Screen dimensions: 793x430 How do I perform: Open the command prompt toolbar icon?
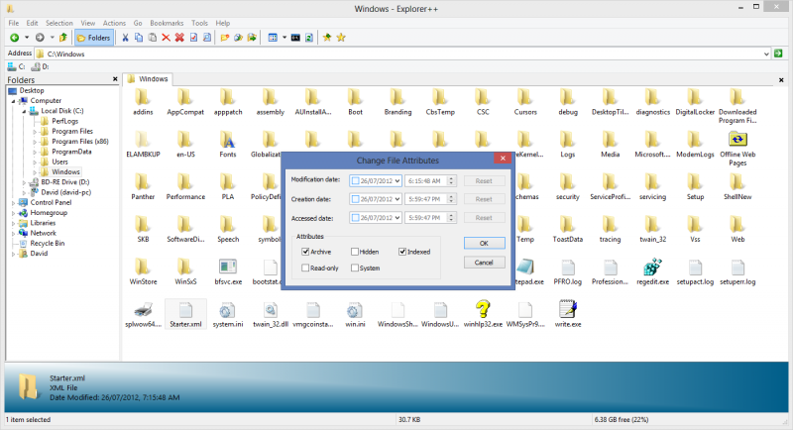pos(295,38)
